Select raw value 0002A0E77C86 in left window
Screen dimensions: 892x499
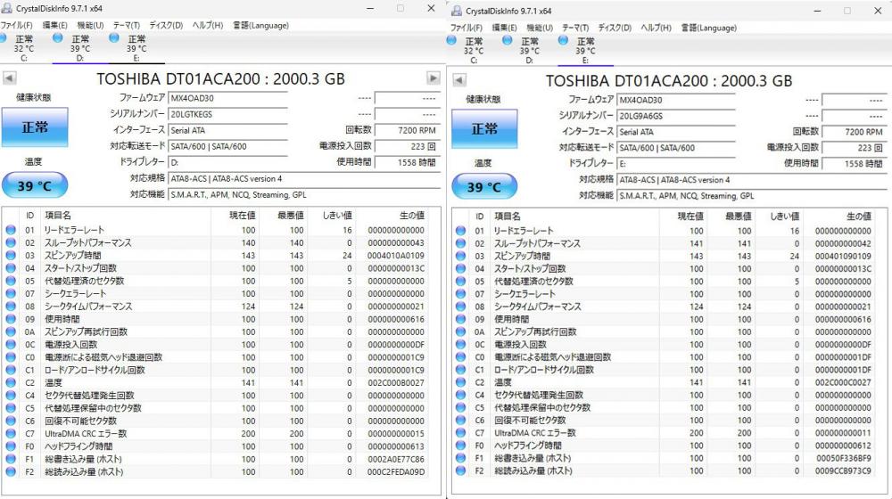click(396, 459)
